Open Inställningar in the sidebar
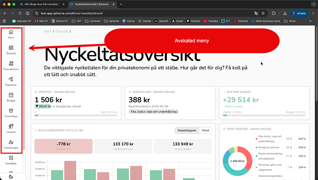This screenshot has width=318, height=180. [11, 144]
